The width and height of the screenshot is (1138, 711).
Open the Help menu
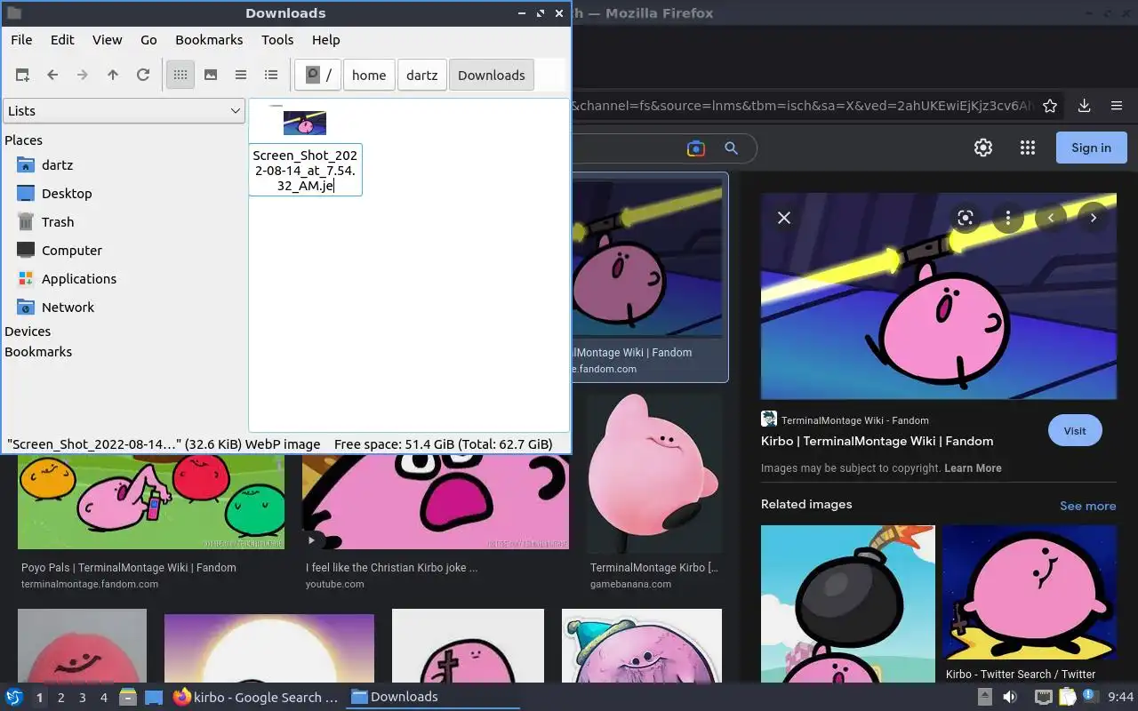coord(326,39)
